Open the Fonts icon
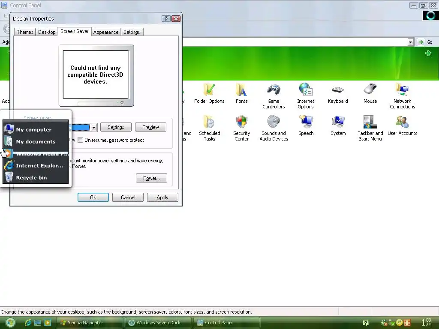The height and width of the screenshot is (329, 439). (241, 93)
